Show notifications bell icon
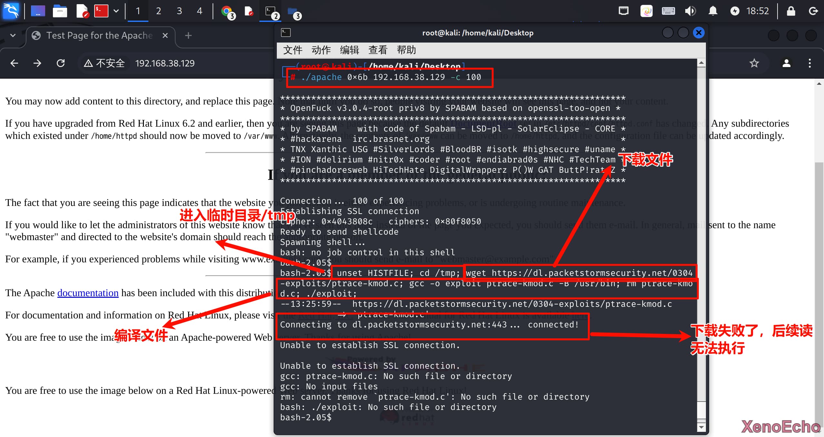This screenshot has width=824, height=437. pos(713,11)
